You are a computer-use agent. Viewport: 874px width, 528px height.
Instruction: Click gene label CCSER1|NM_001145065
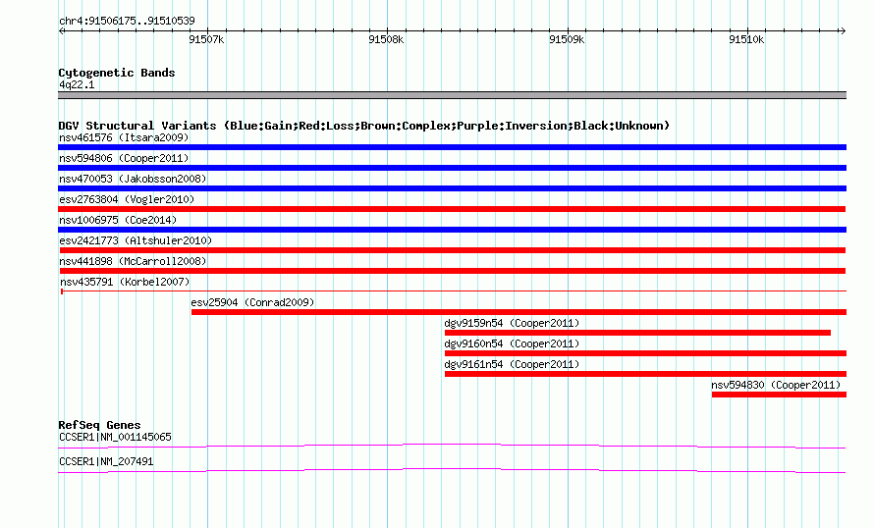coord(115,437)
